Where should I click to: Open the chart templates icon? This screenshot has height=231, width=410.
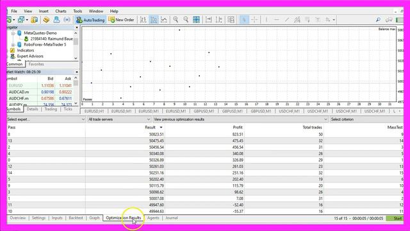pyautogui.click(x=231, y=20)
